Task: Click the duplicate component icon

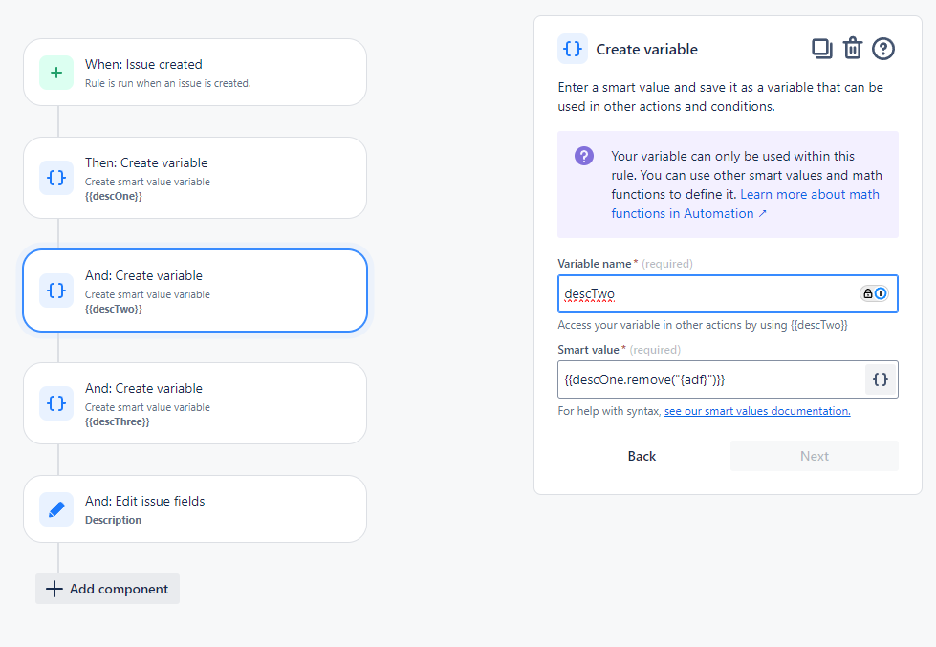Action: click(x=821, y=49)
